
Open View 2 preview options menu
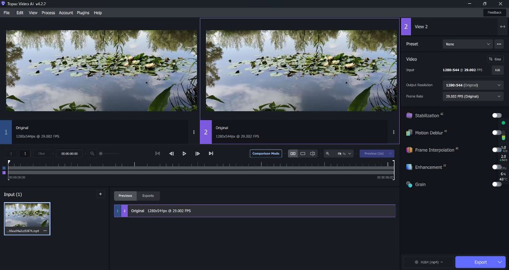click(394, 132)
